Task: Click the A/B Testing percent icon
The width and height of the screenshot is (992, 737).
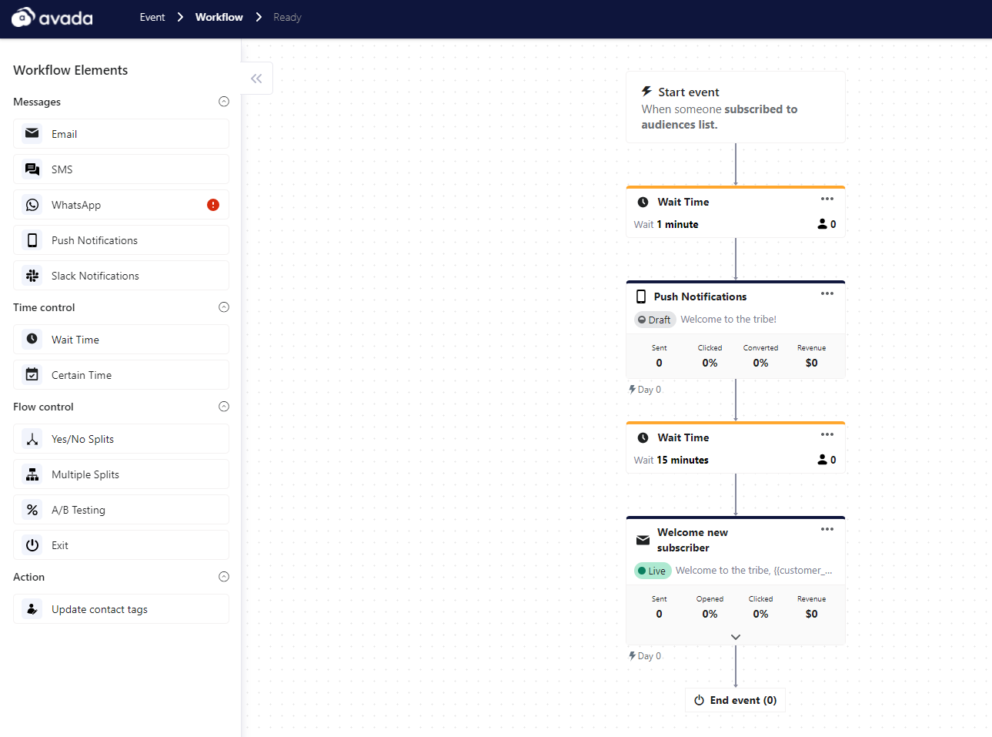Action: coord(32,510)
